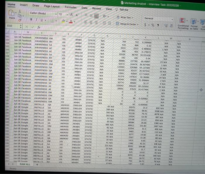Open the Borders dropdown arrow
Screen dimensions: 205x174
(56, 21)
